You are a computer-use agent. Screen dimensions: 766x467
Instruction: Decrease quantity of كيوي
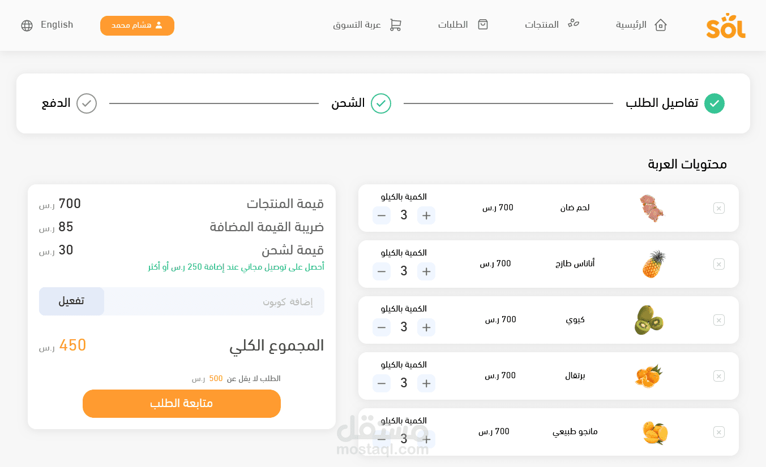point(382,327)
